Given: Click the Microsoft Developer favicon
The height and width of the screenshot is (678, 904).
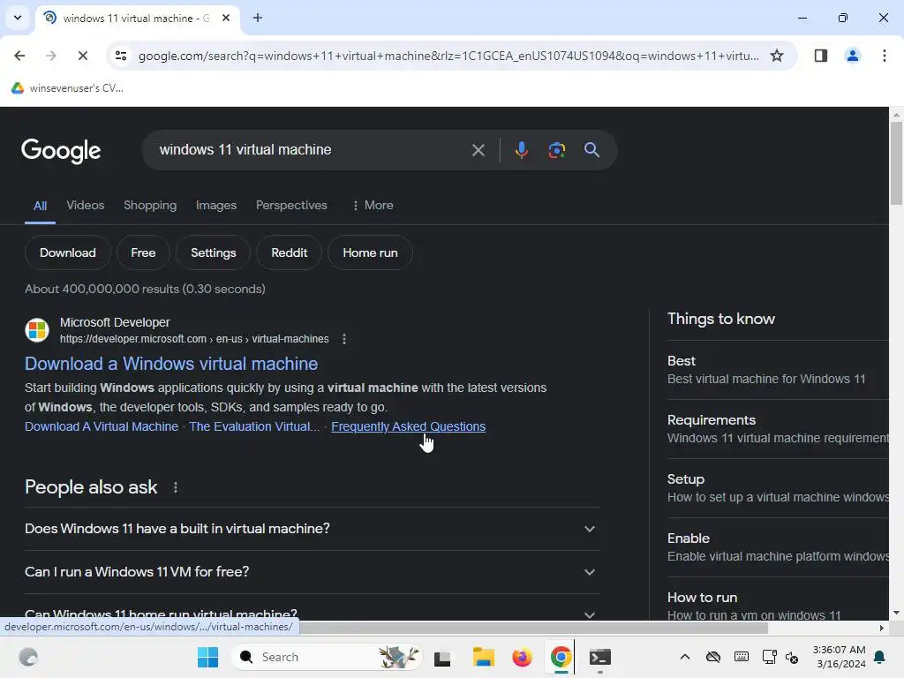Looking at the screenshot, I should (x=37, y=330).
